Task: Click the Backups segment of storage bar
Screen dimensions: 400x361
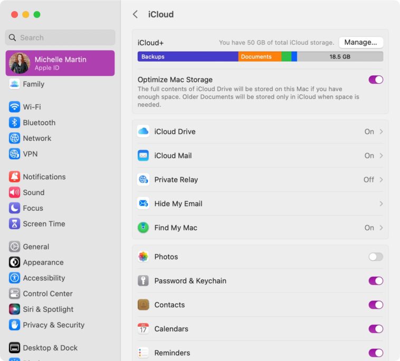Action: pos(187,57)
